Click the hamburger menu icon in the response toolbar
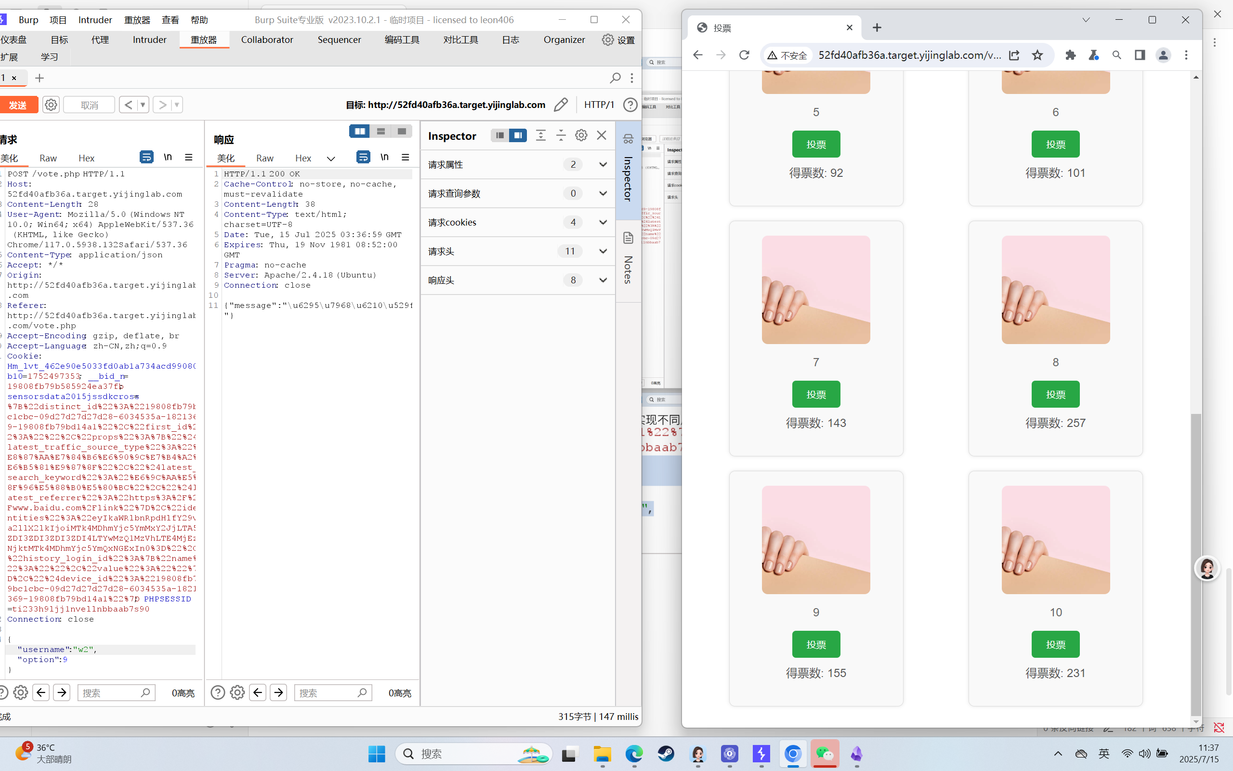1233x771 pixels. 406,157
